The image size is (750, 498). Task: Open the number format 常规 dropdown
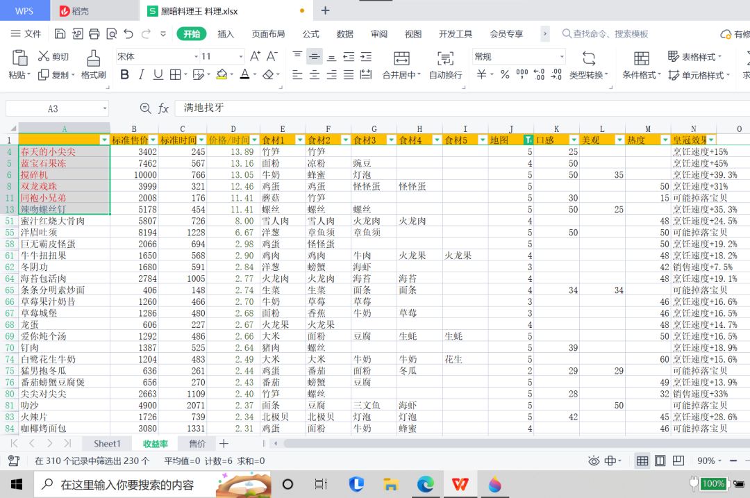(562, 57)
